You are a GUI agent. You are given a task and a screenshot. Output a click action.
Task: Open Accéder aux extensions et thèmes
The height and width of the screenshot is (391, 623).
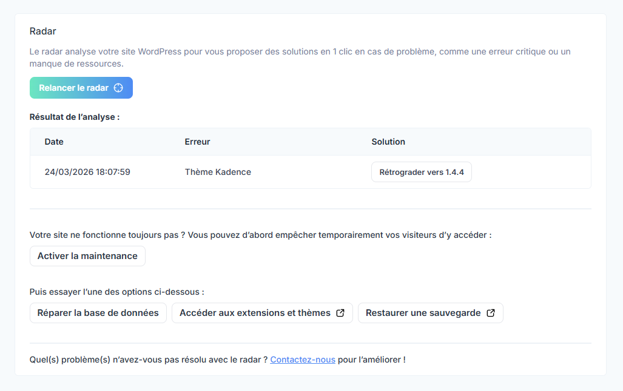[262, 313]
